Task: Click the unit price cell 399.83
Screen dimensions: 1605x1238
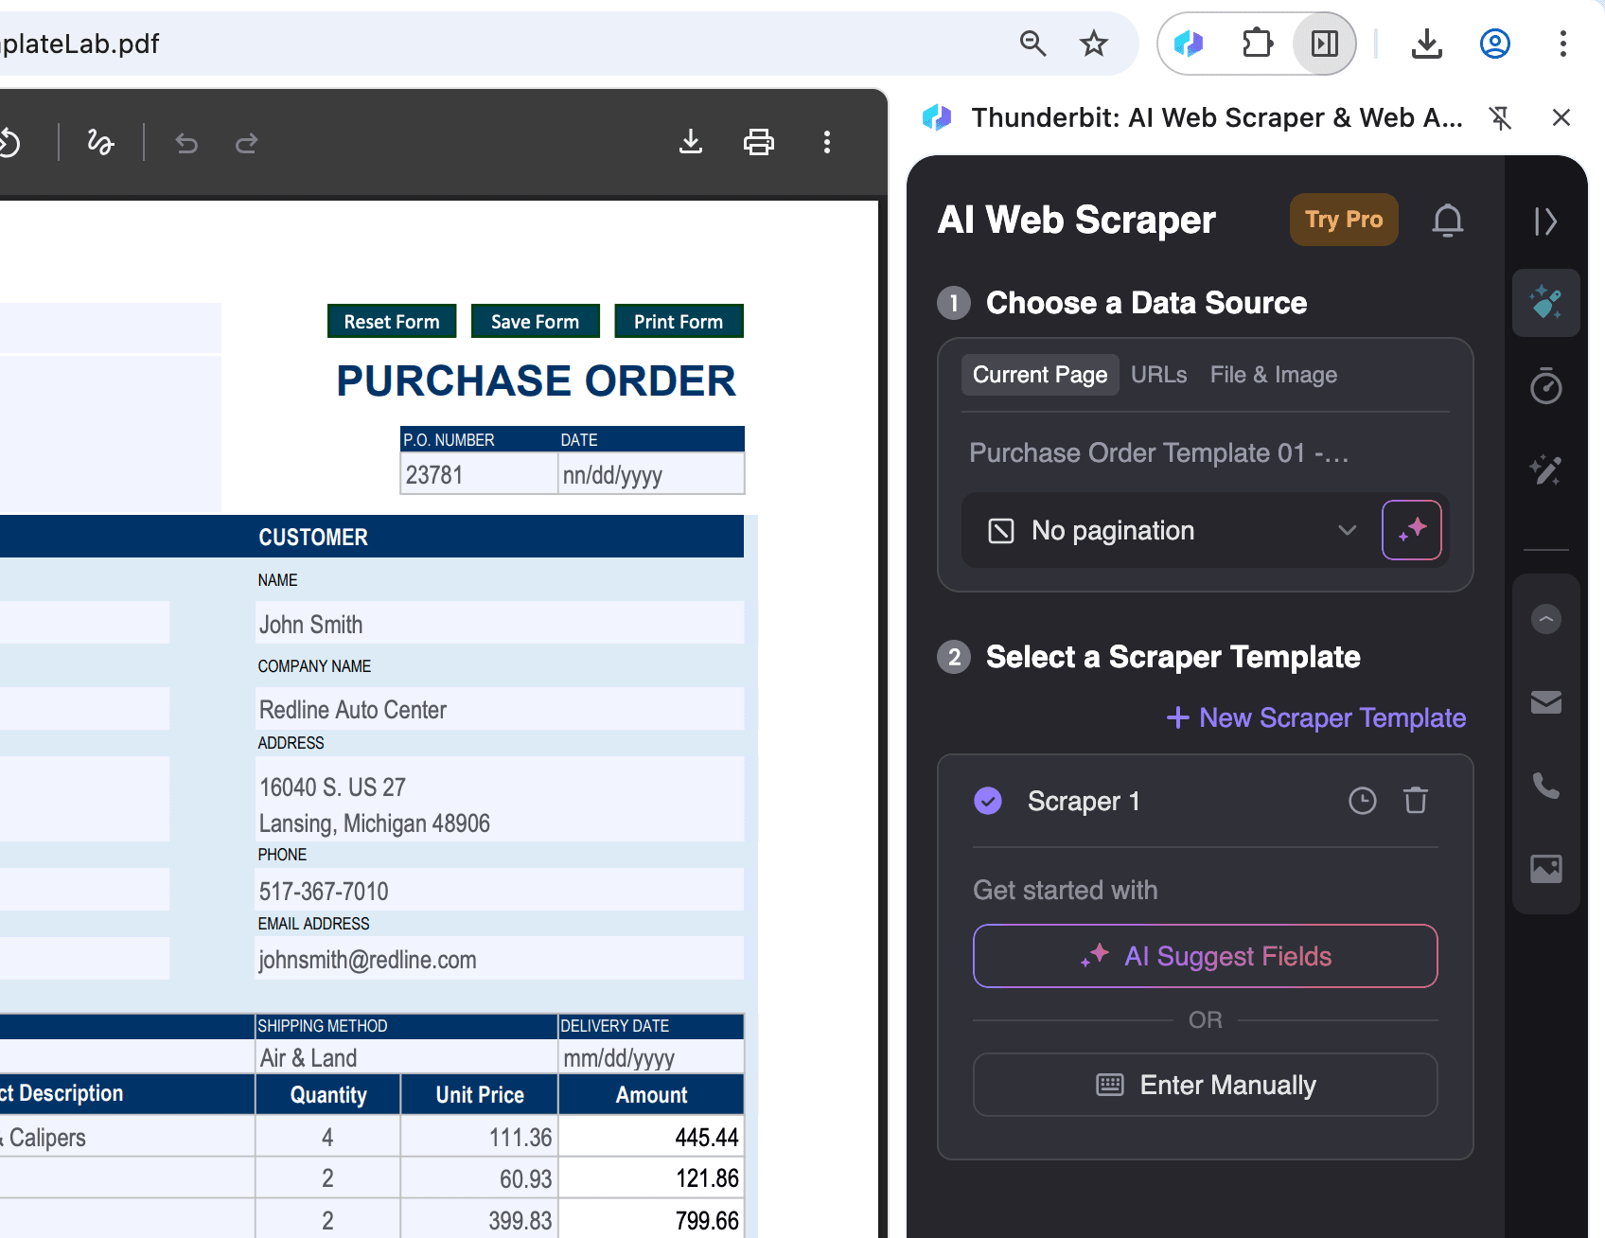Action: pyautogui.click(x=479, y=1220)
